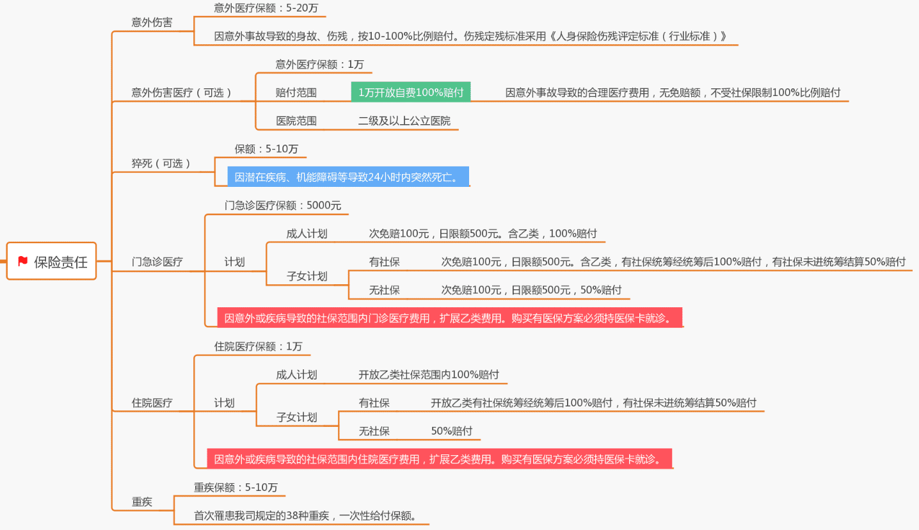
Task: Click the blue 猝死 description highlighted node
Action: 348,177
